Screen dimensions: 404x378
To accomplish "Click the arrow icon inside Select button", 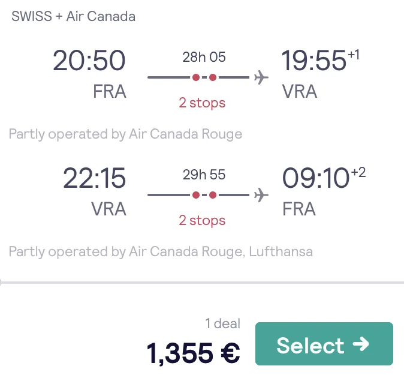I will 361,344.
